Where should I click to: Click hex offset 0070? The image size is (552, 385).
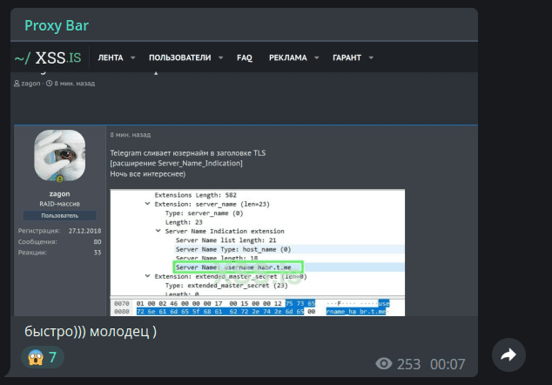122,303
